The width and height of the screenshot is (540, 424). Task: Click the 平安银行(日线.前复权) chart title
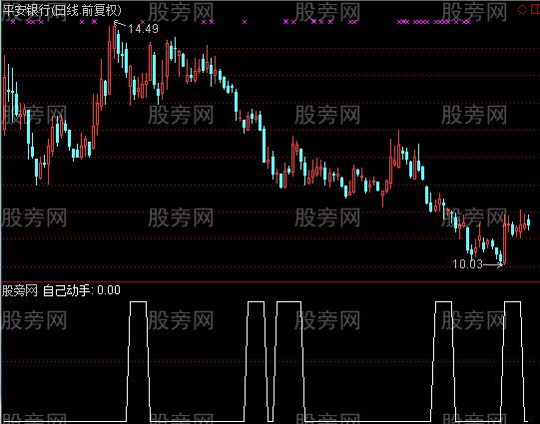tap(62, 10)
